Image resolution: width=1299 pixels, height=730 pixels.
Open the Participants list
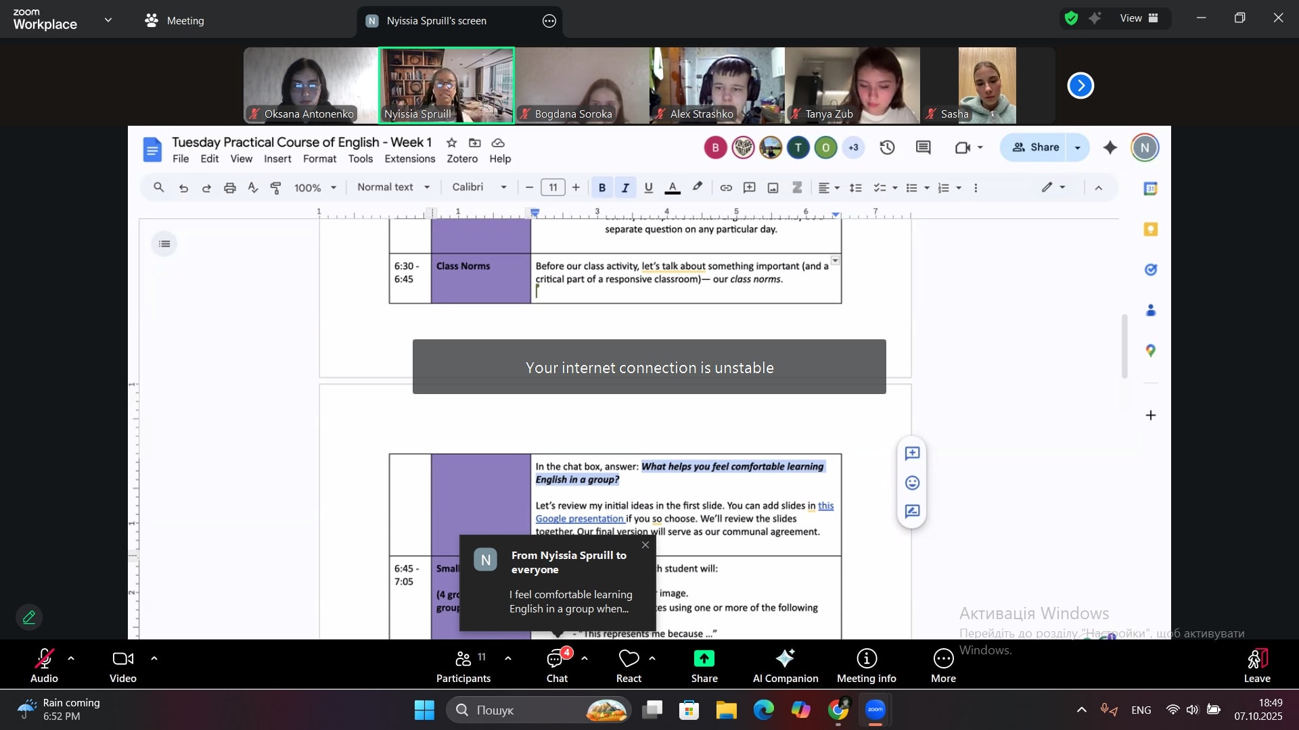[x=463, y=664]
